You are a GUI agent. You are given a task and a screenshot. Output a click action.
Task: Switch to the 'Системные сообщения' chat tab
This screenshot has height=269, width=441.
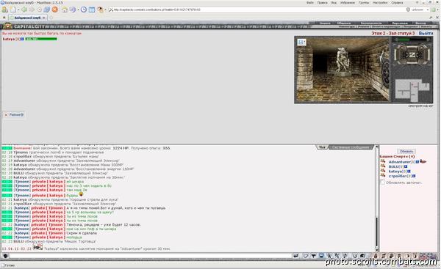pos(351,147)
